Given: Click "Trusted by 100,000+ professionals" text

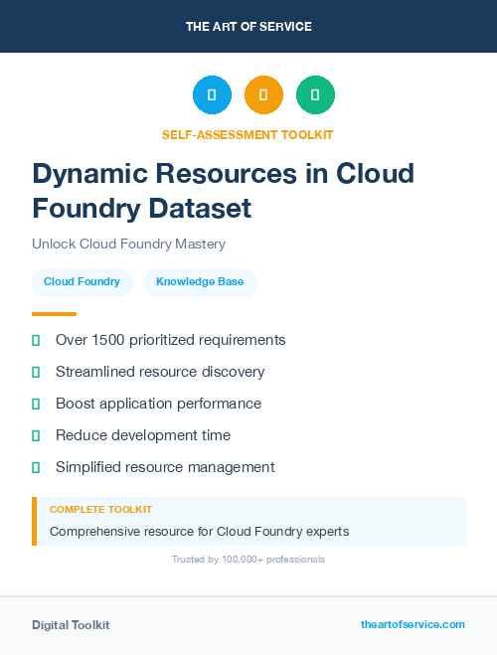Looking at the screenshot, I should [248, 560].
